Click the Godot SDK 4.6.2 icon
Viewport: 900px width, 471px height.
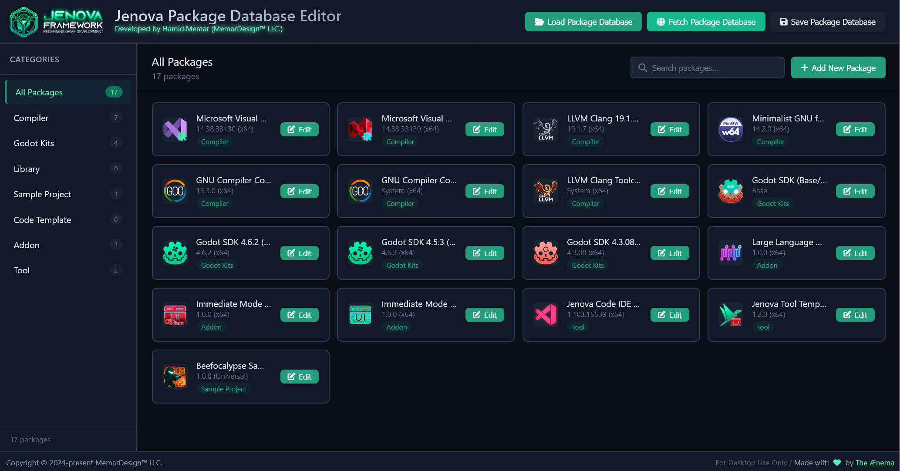pos(175,253)
